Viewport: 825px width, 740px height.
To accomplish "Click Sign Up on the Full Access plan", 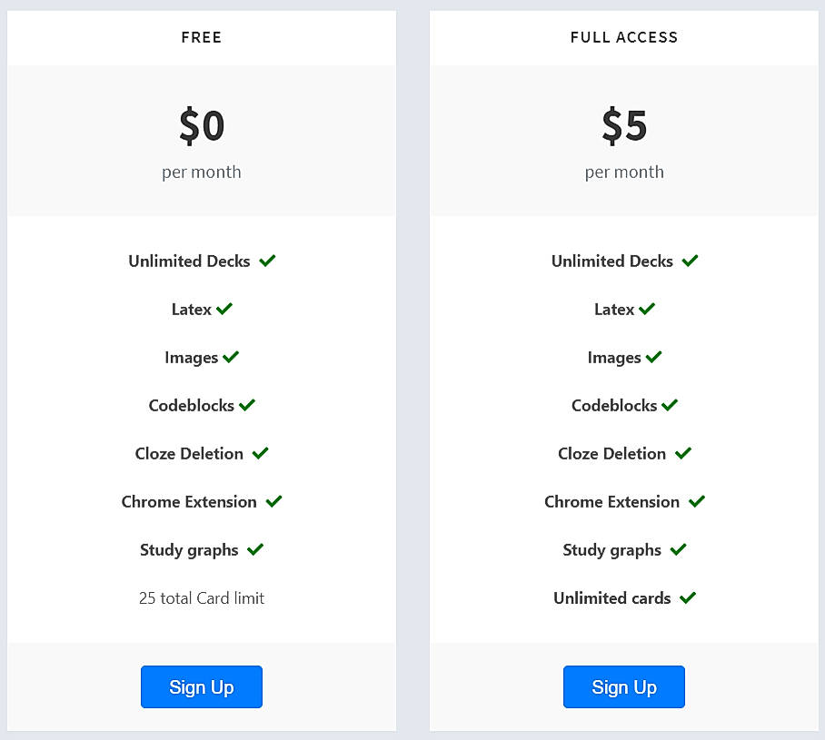I will 623,686.
